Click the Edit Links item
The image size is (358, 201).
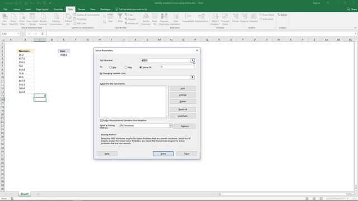coord(79,23)
